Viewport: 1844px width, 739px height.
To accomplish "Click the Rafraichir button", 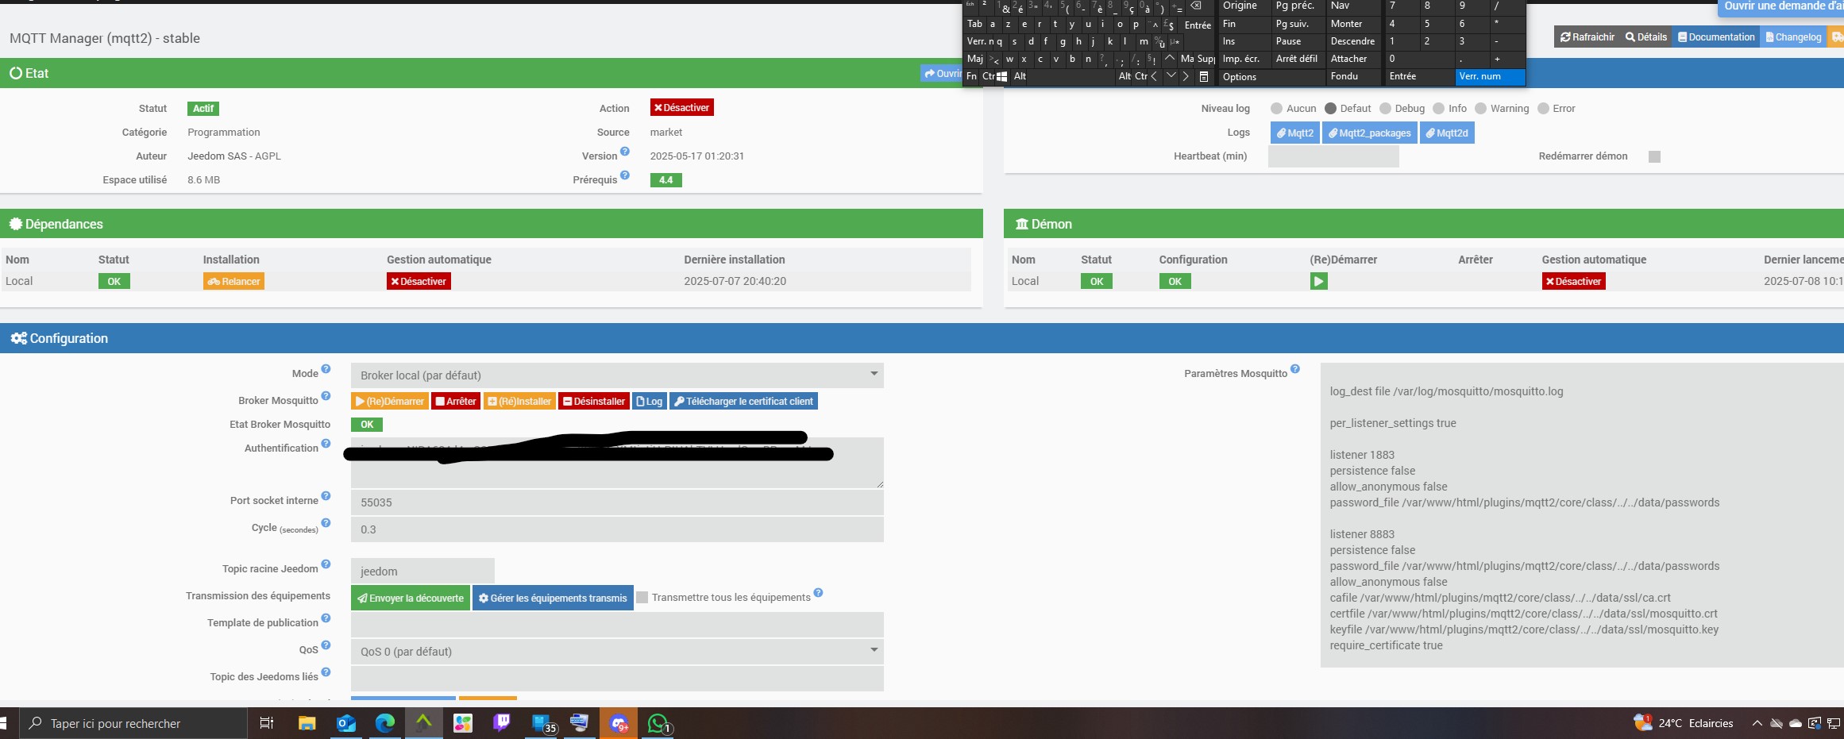I will 1587,37.
